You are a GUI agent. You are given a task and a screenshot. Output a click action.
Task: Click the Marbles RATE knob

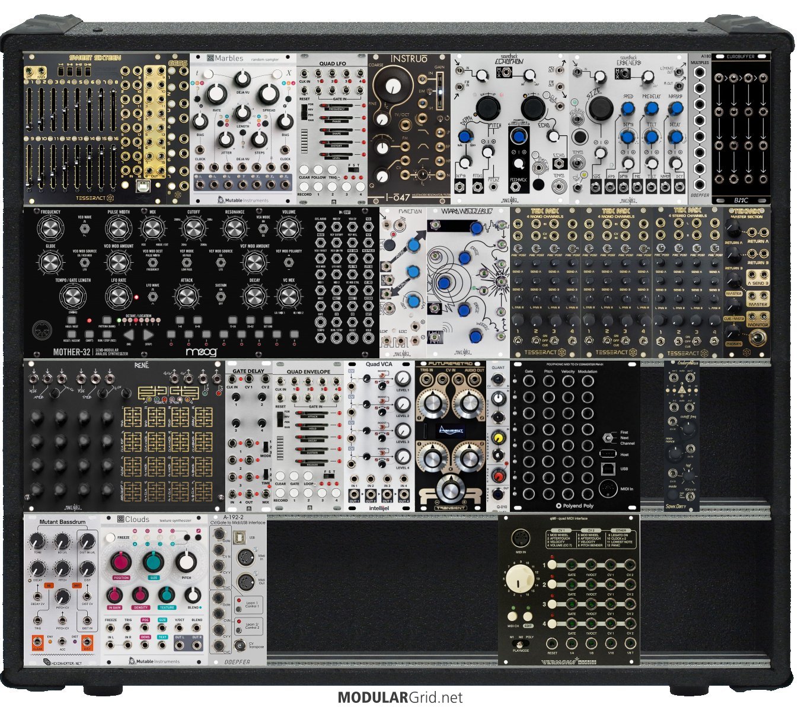(x=216, y=94)
